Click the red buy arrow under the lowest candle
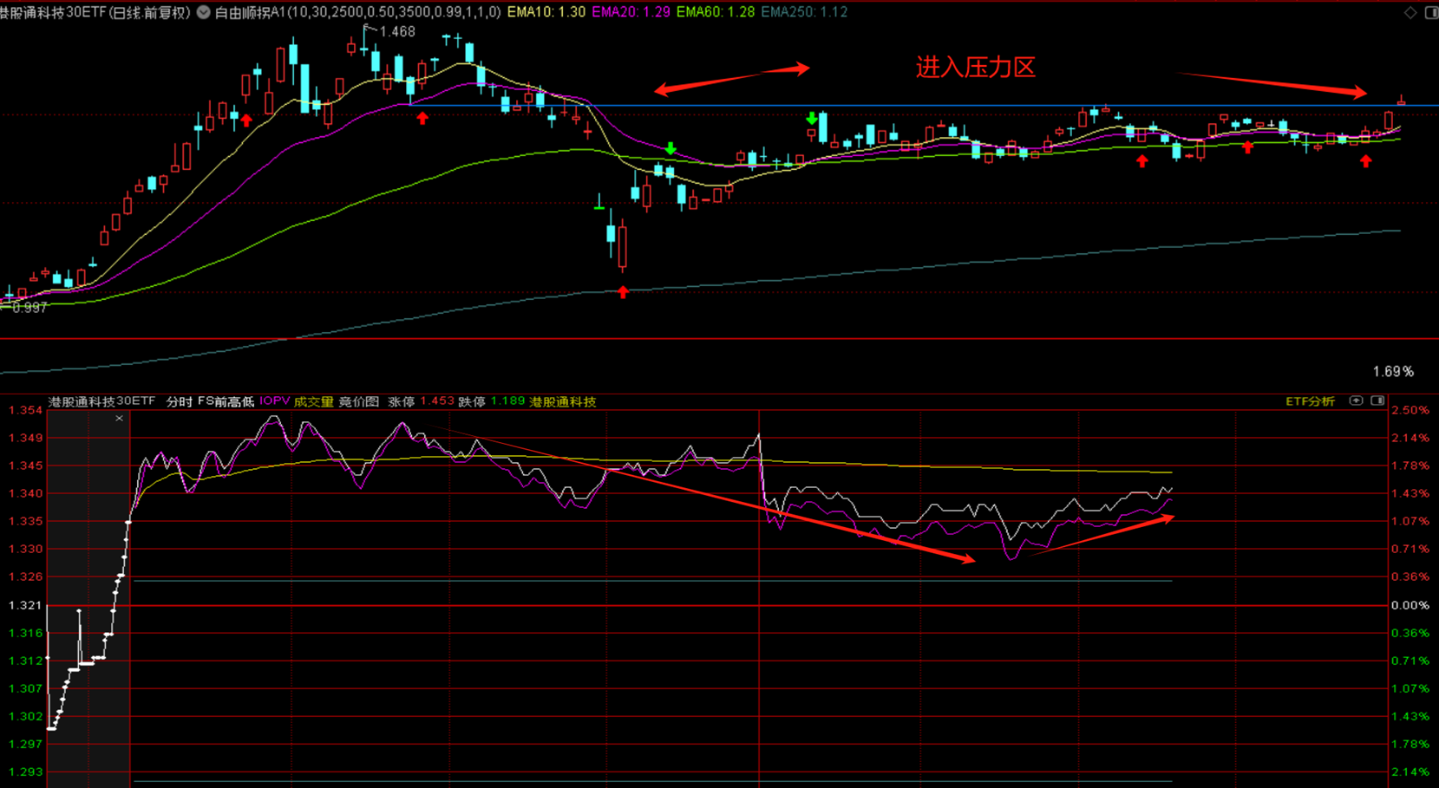Viewport: 1439px width, 788px height. tap(623, 292)
